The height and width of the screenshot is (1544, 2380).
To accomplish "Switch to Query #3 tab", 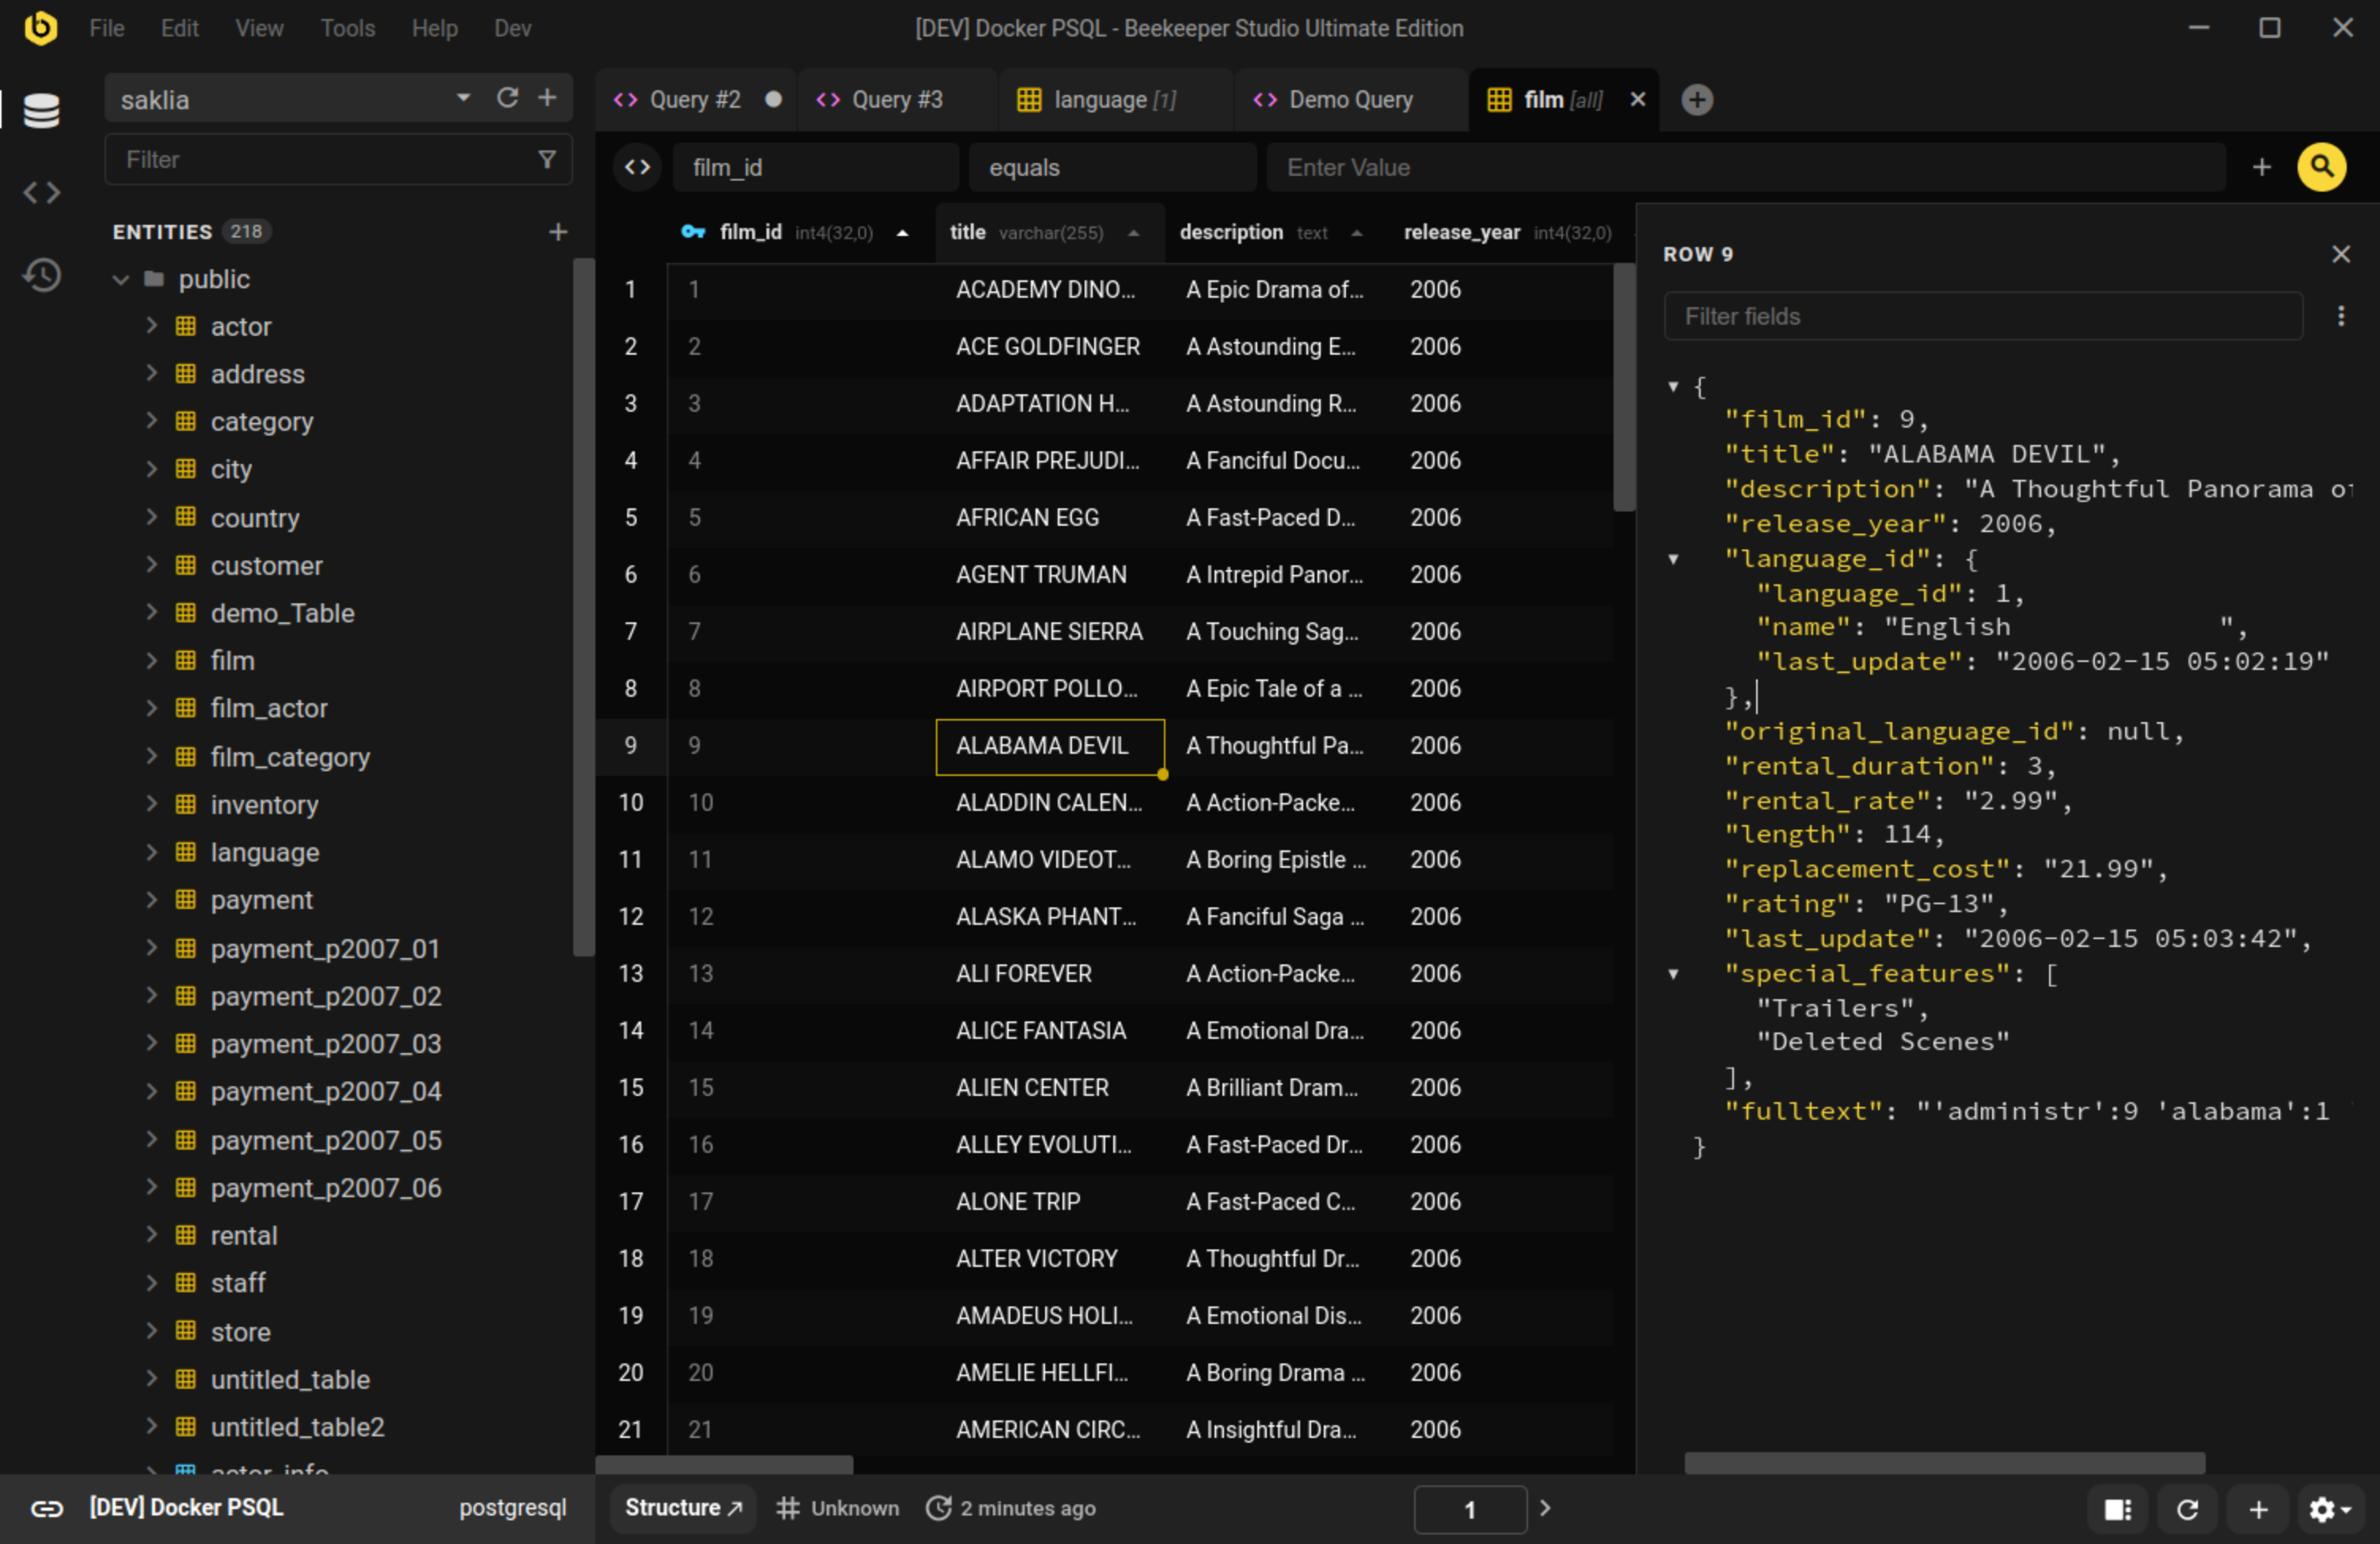I will coord(897,100).
